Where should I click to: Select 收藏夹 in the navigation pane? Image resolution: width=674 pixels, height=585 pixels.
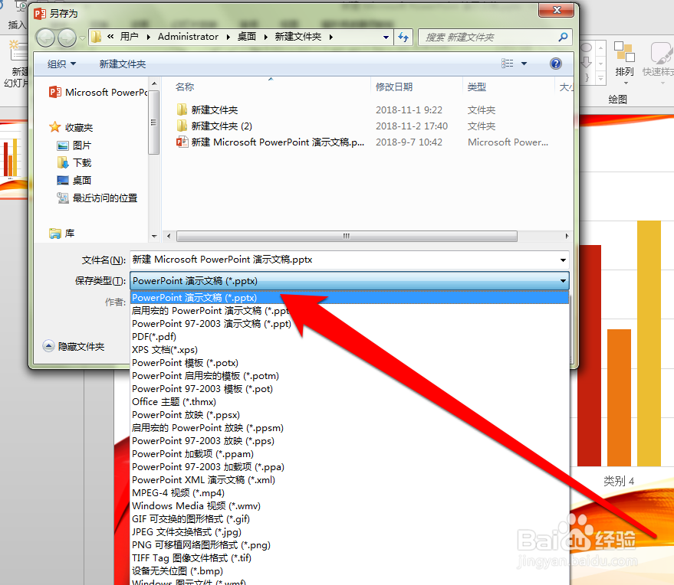[71, 127]
